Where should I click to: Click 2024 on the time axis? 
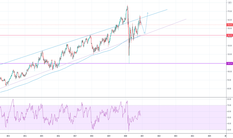point(192,136)
